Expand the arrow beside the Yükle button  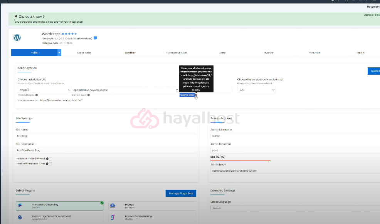point(59,53)
